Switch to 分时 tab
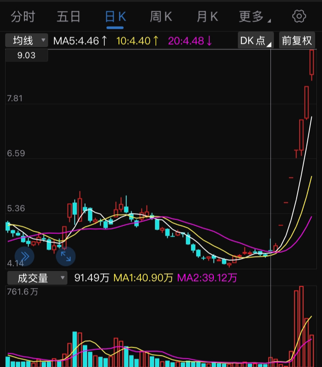Viewport: 322px width, 367px height. click(x=23, y=17)
